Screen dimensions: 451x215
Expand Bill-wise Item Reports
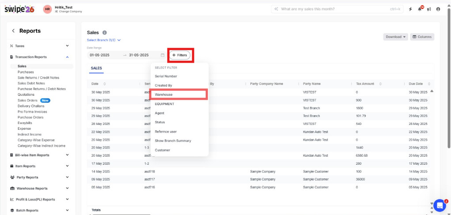click(39, 155)
